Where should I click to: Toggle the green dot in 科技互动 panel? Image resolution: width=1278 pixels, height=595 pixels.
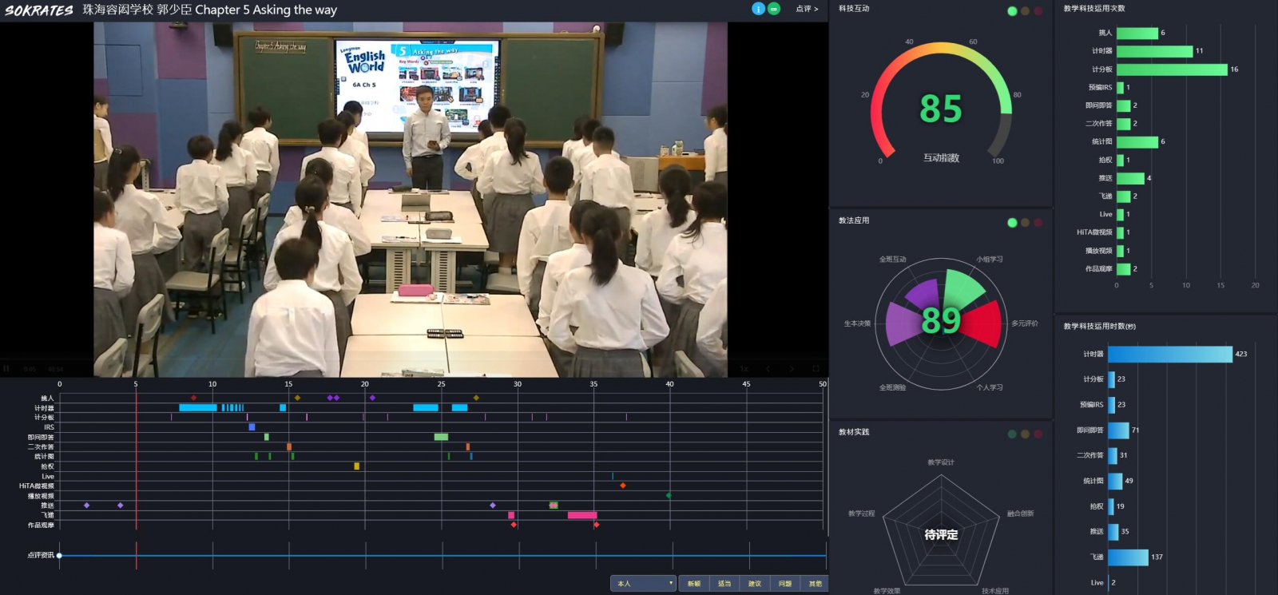coord(1012,11)
